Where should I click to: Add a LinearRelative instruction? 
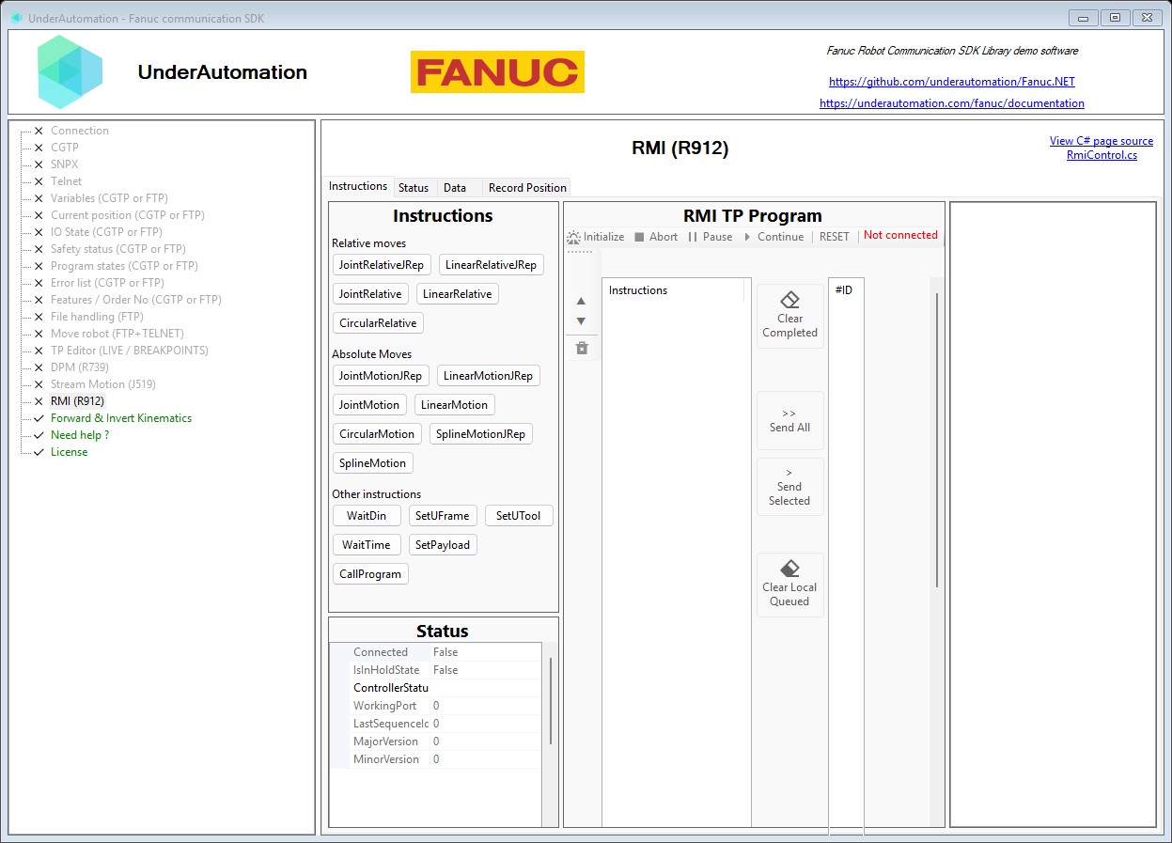pyautogui.click(x=458, y=294)
